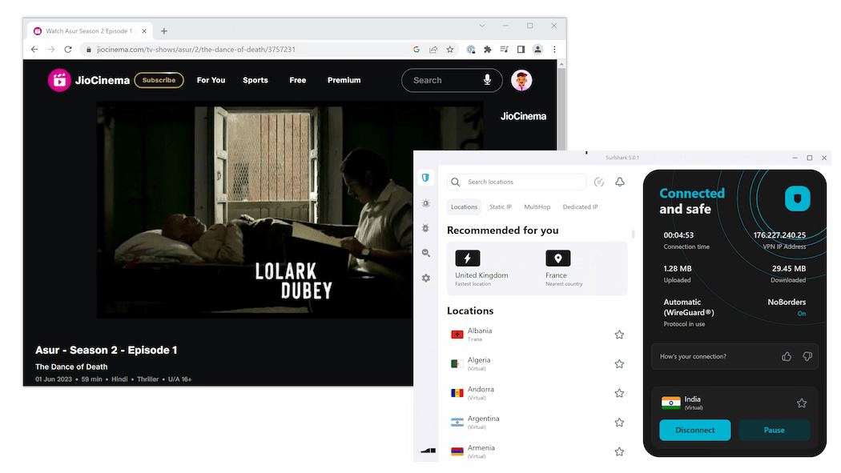Select Algeria location row
The width and height of the screenshot is (841, 473).
537,364
